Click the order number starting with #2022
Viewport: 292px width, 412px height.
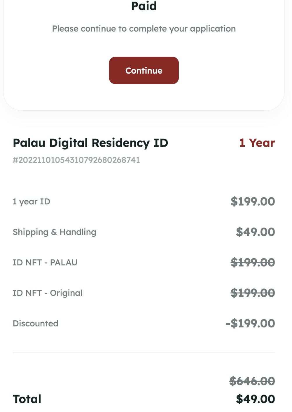pos(76,160)
